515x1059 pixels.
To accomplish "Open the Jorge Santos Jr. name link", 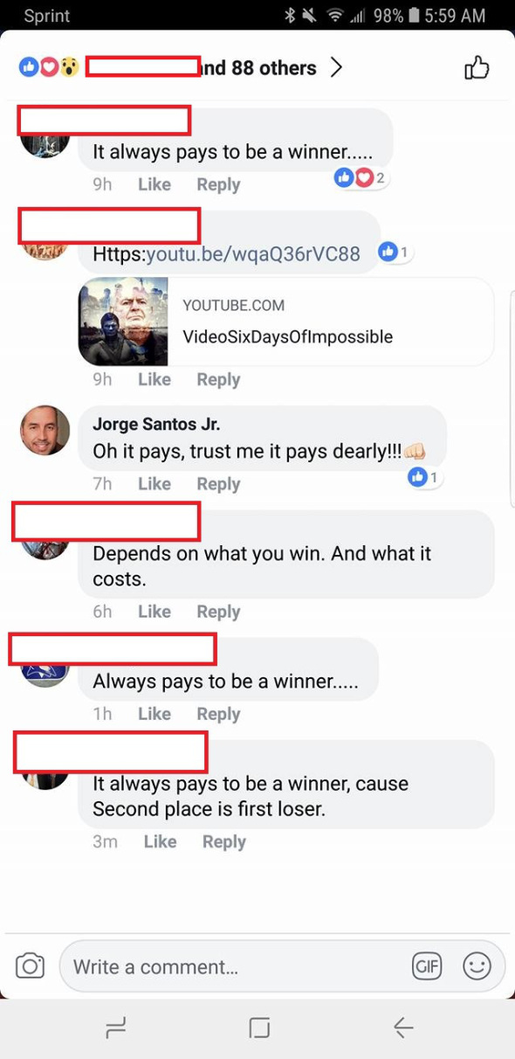I will tap(156, 425).
